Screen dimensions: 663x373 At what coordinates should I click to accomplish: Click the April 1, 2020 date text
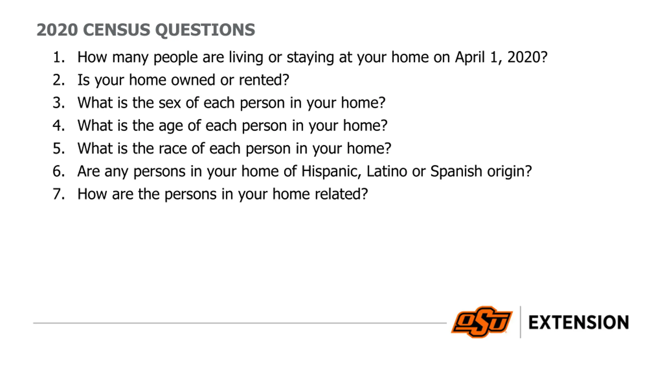[501, 57]
